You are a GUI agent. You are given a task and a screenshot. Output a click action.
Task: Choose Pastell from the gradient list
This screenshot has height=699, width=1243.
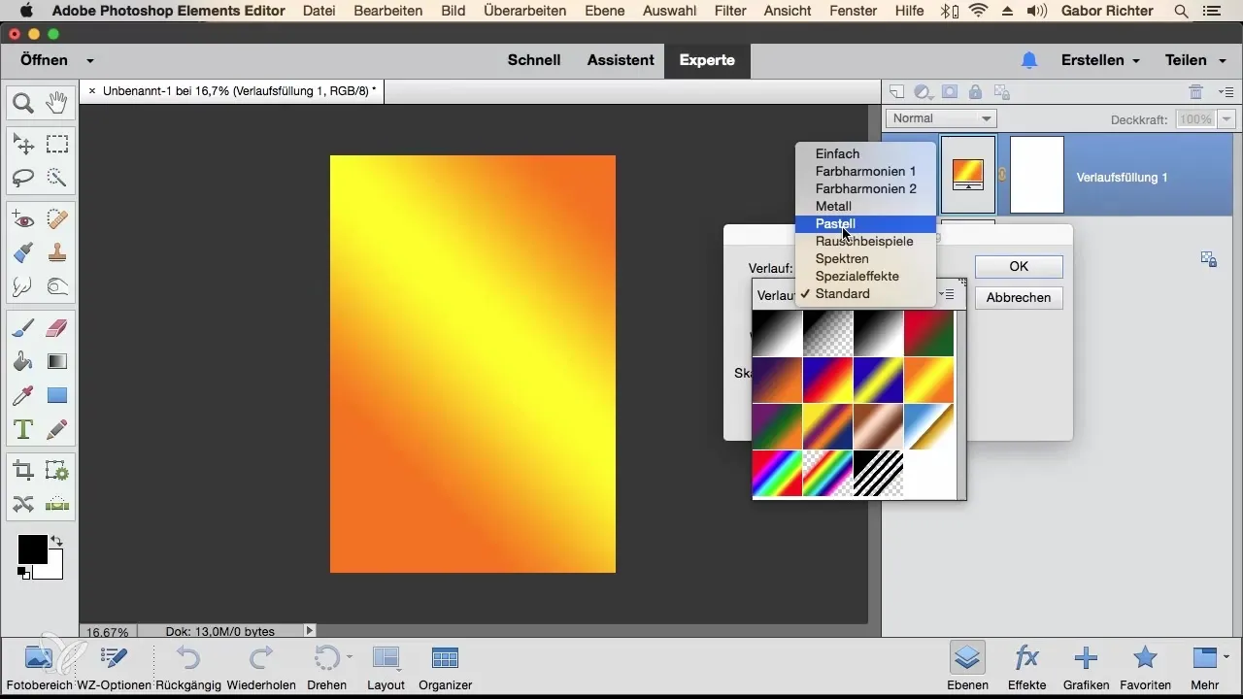835,224
